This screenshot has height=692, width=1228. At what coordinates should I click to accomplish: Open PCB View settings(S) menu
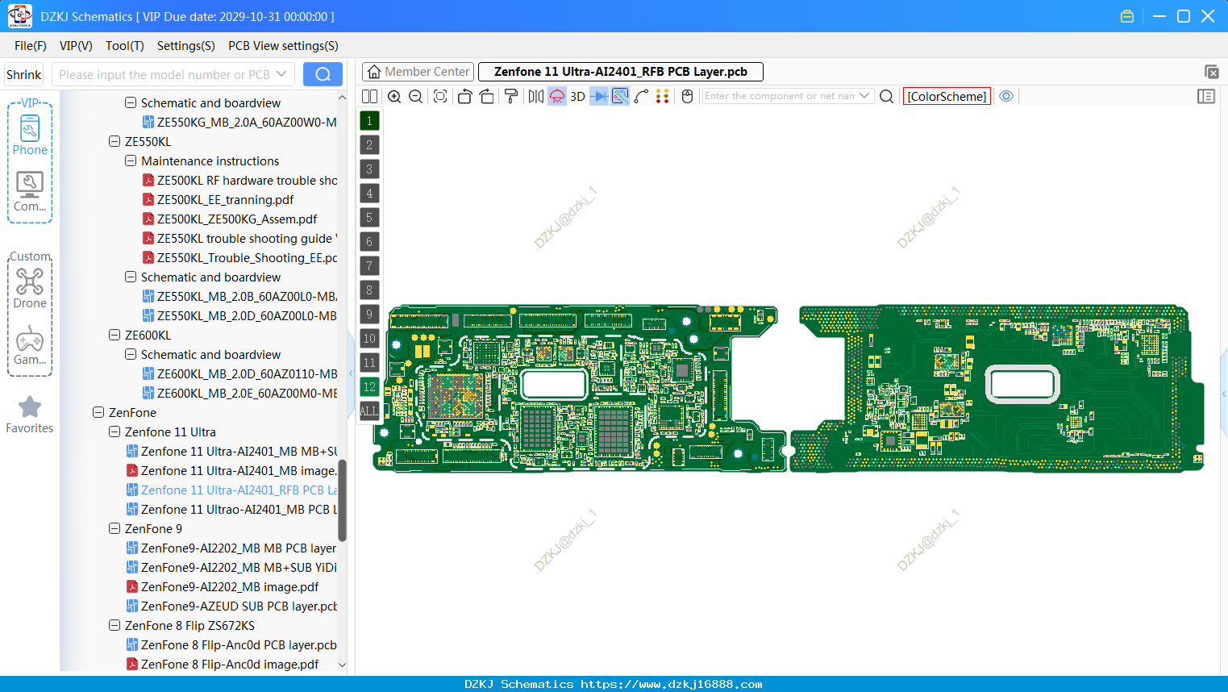[x=283, y=46]
